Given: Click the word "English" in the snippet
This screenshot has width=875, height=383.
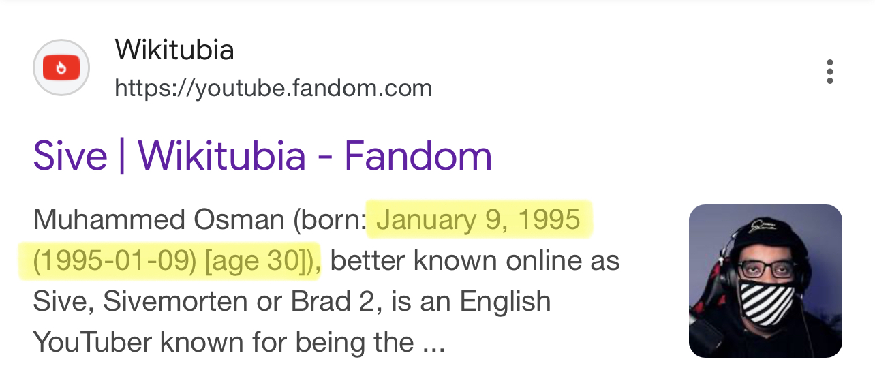Looking at the screenshot, I should [x=505, y=302].
